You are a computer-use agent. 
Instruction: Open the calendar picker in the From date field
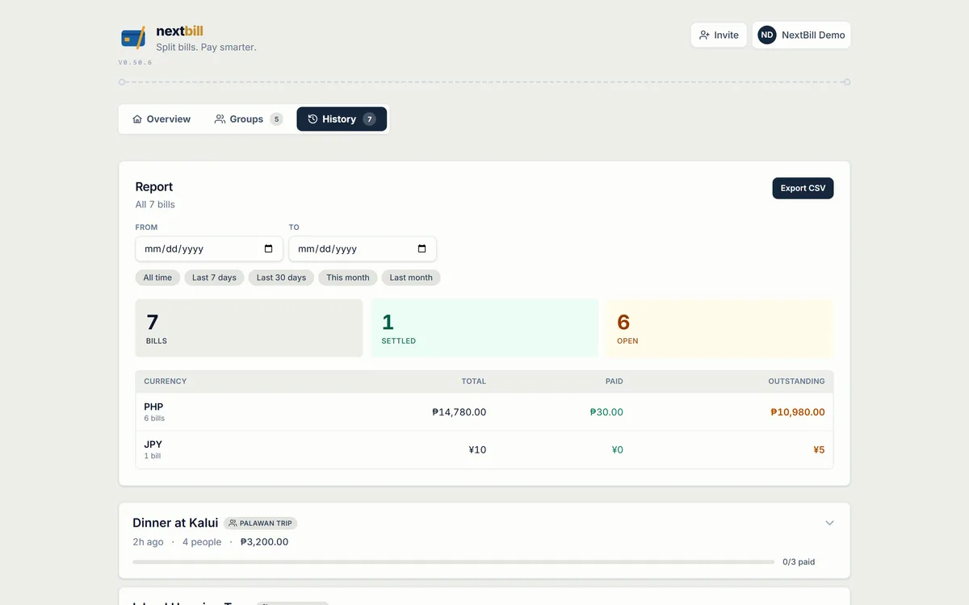(x=269, y=249)
